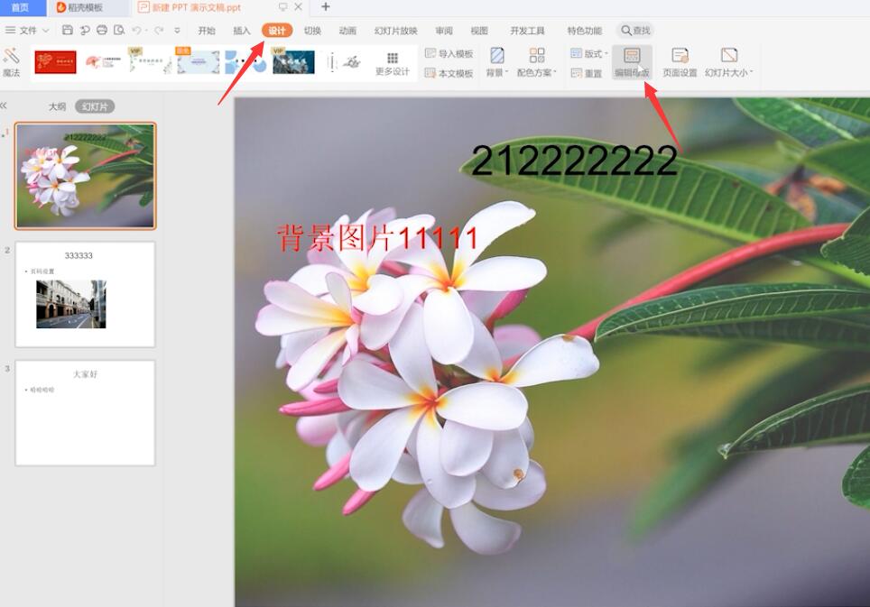Click 重置 (Reset) layout button
Screen dimensions: 870x607
[587, 73]
